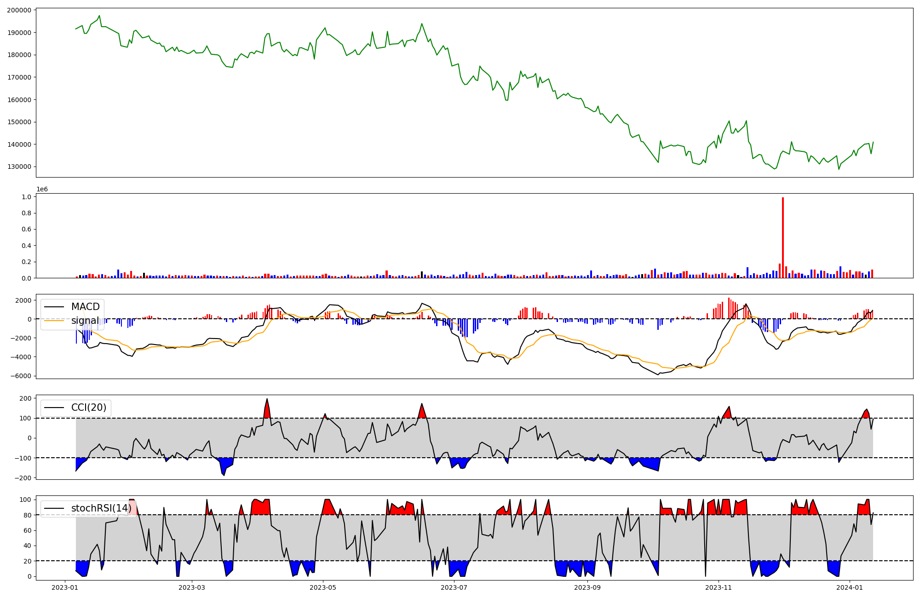920x598 pixels.
Task: Click the orange signal legend line swatch
Action: click(x=55, y=321)
